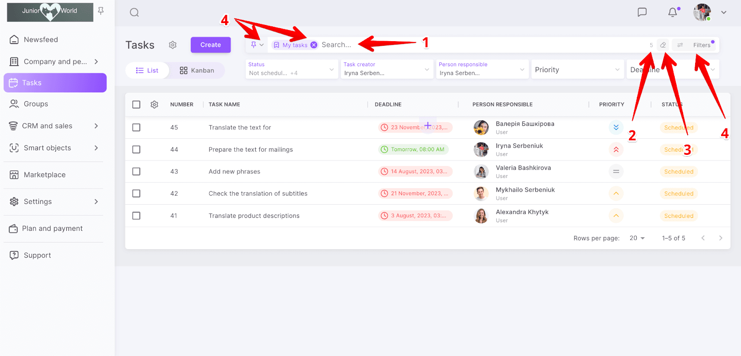
Task: Remove the My tasks filter chip
Action: 314,45
